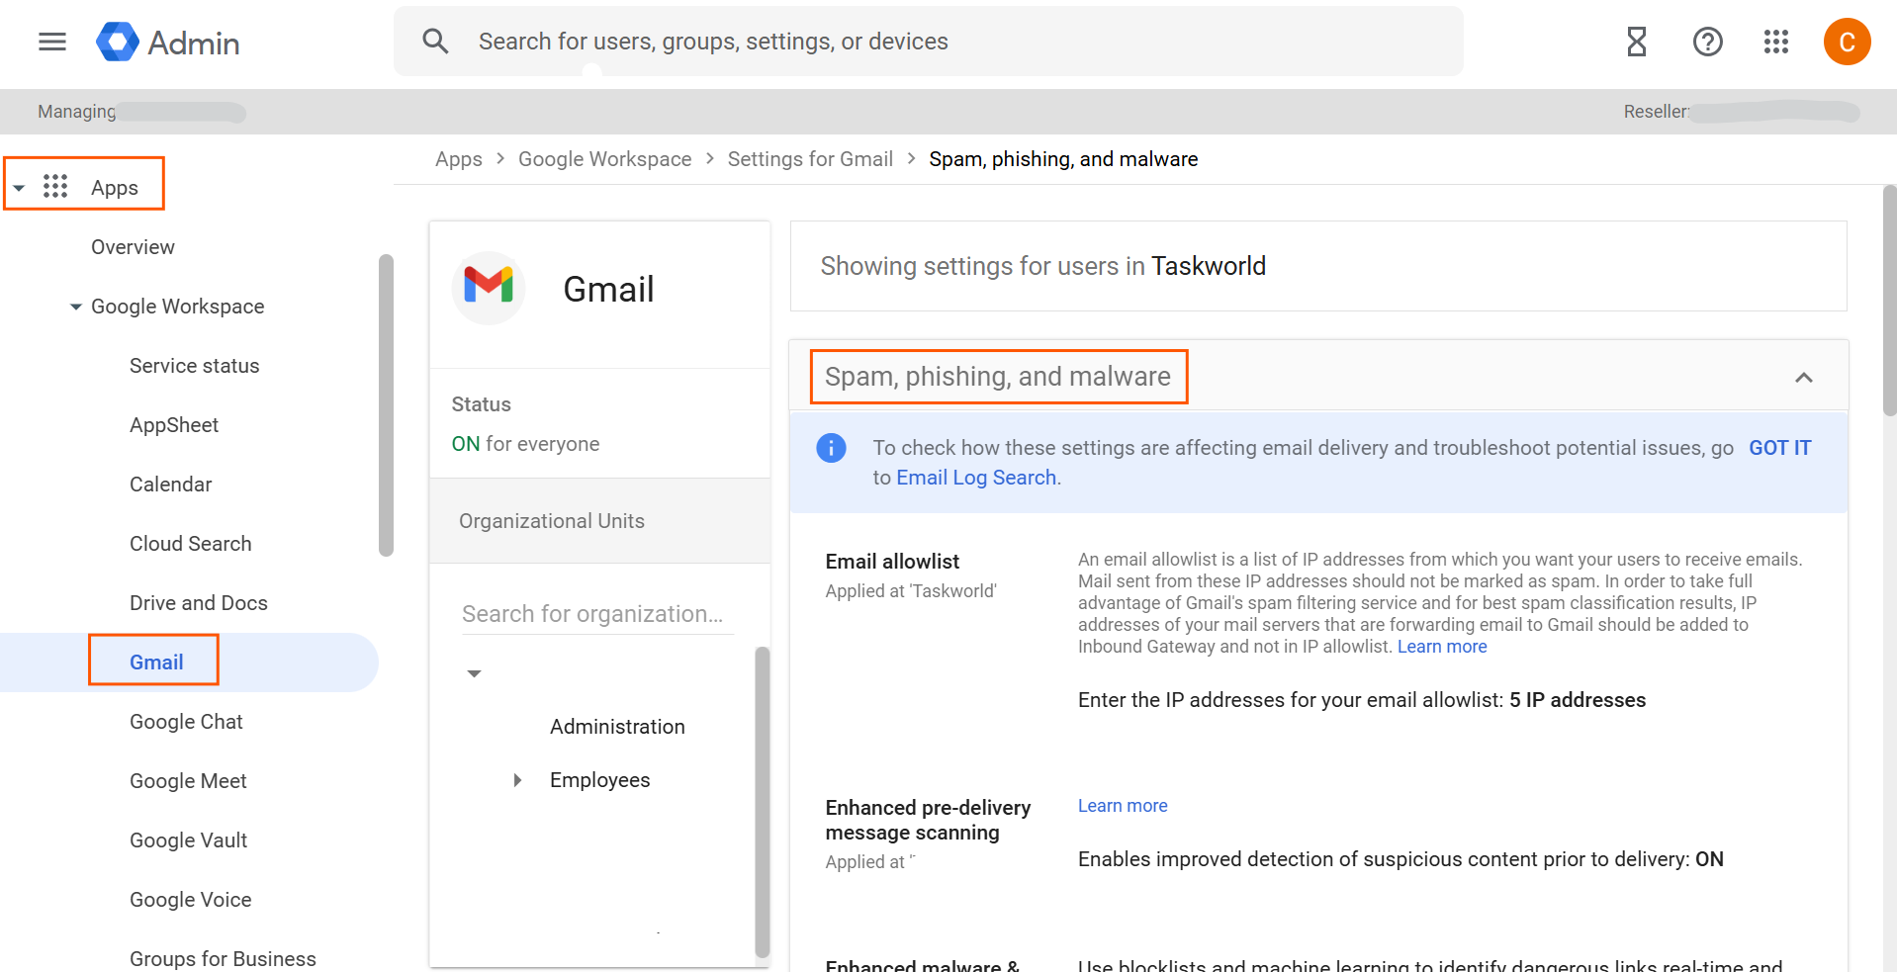1897x972 pixels.
Task: Open the hourglass tasks icon
Action: [x=1637, y=42]
